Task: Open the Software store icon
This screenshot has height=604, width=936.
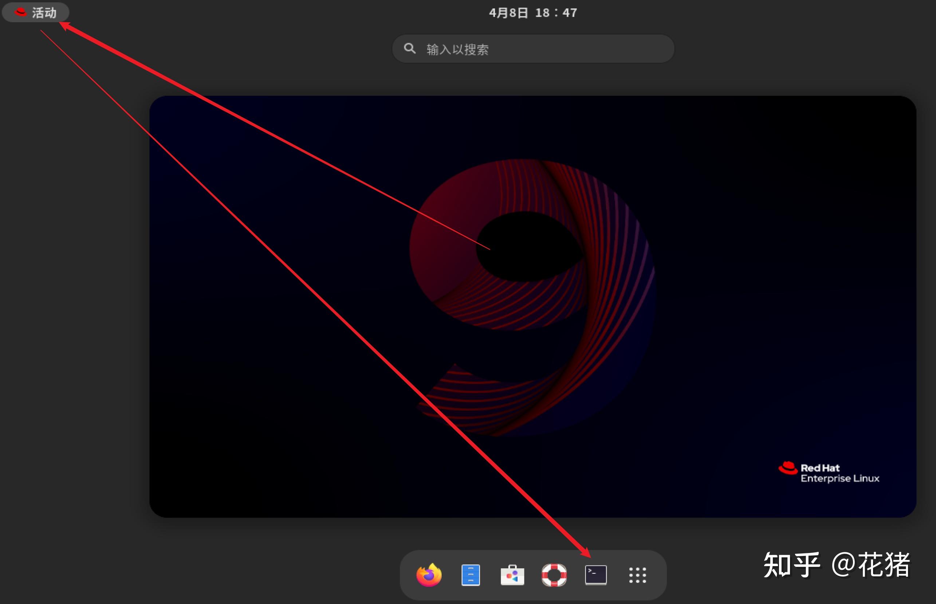Action: point(512,575)
